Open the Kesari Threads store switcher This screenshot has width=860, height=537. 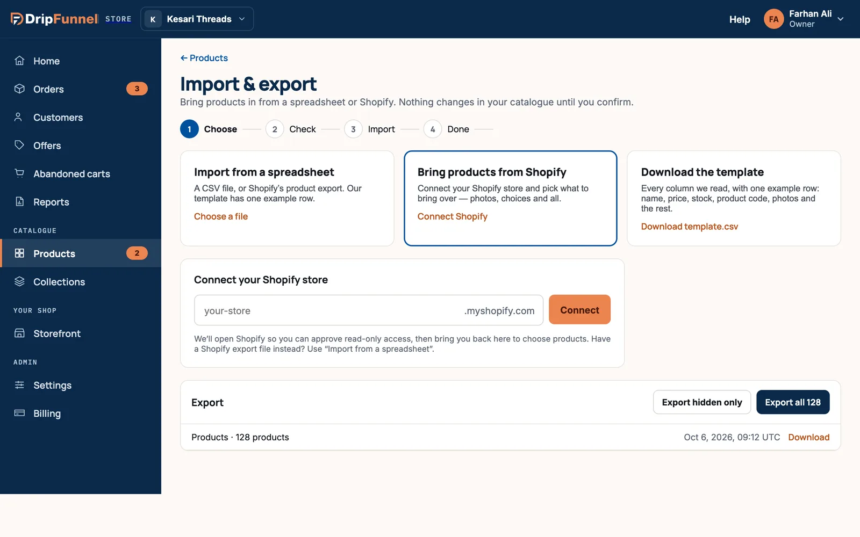[197, 19]
